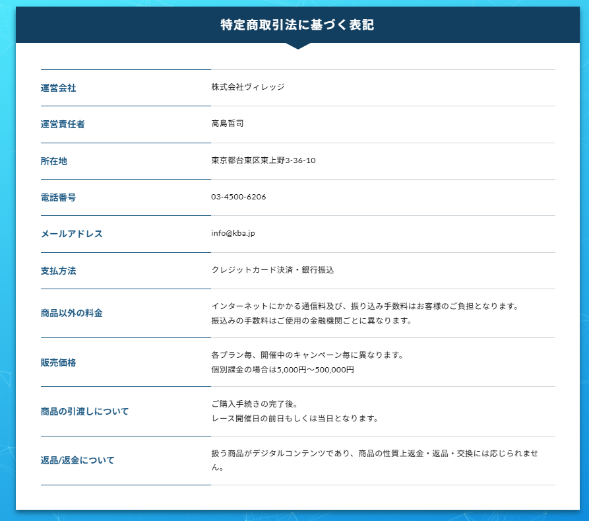Click the 返品/返金について row label
Image resolution: width=589 pixels, height=521 pixels.
77,460
